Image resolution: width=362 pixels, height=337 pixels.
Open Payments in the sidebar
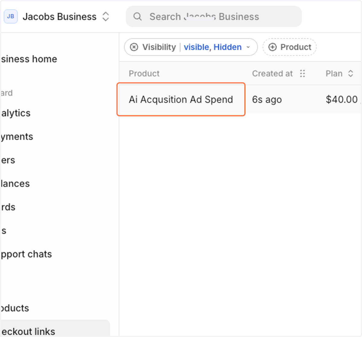[x=17, y=136]
